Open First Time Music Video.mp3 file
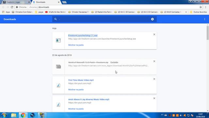This screenshot has height=118, width=209. click(x=81, y=80)
